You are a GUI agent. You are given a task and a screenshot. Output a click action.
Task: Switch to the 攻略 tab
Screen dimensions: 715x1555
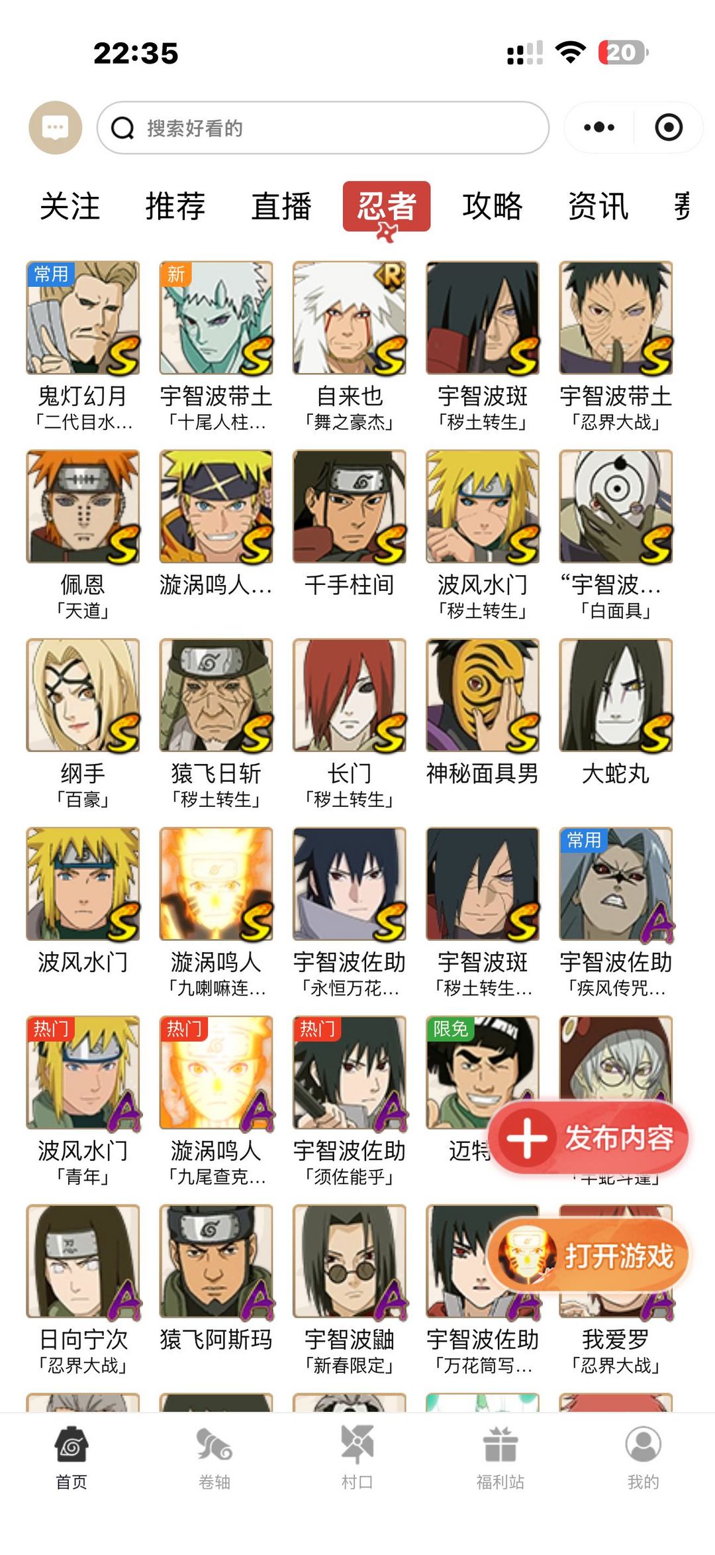493,206
